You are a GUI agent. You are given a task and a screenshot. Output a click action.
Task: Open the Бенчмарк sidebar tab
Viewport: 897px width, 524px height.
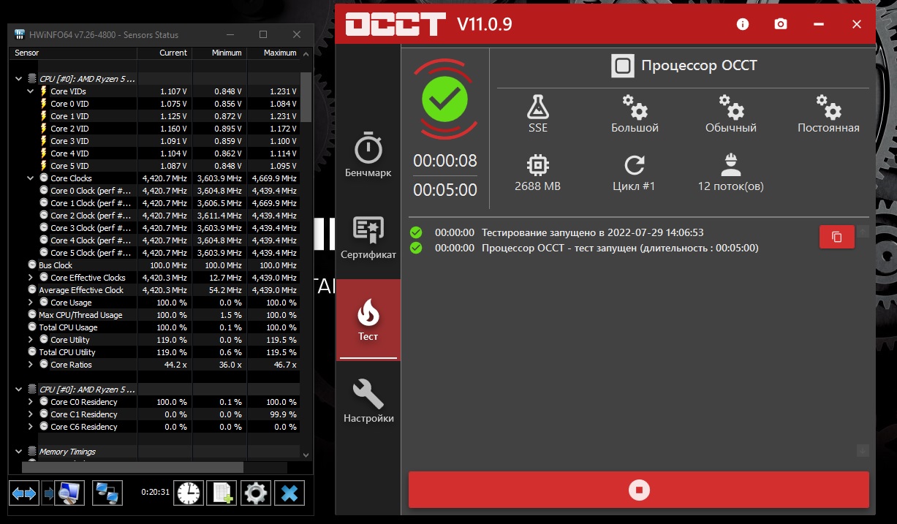(x=368, y=156)
